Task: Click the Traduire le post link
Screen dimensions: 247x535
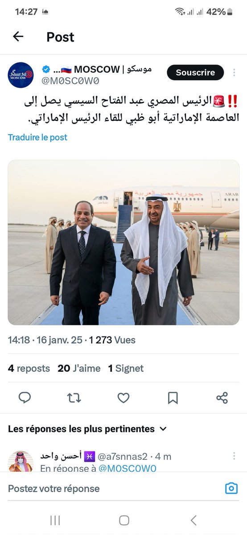Action: click(x=37, y=137)
